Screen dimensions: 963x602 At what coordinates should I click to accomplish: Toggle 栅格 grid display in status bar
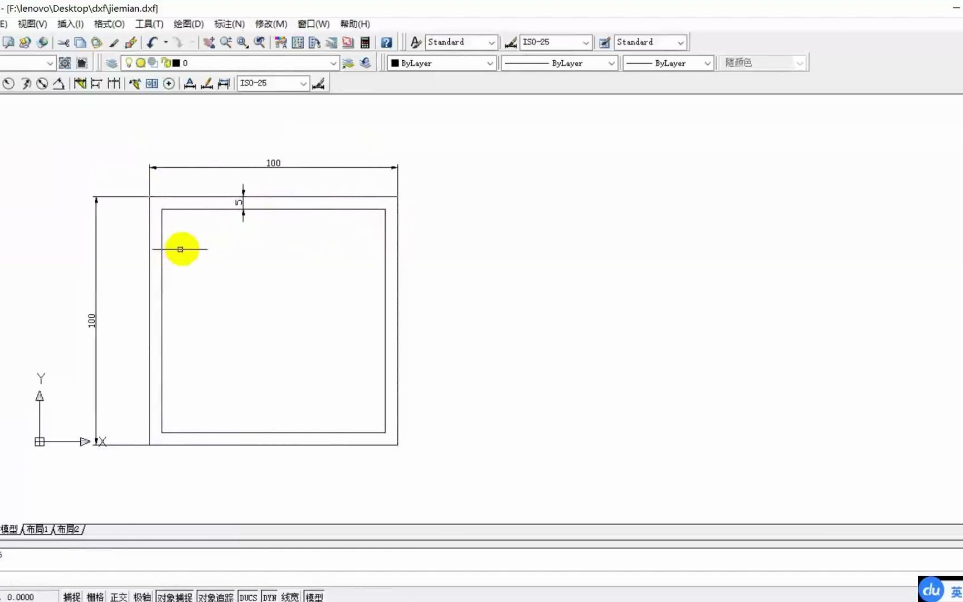click(95, 597)
